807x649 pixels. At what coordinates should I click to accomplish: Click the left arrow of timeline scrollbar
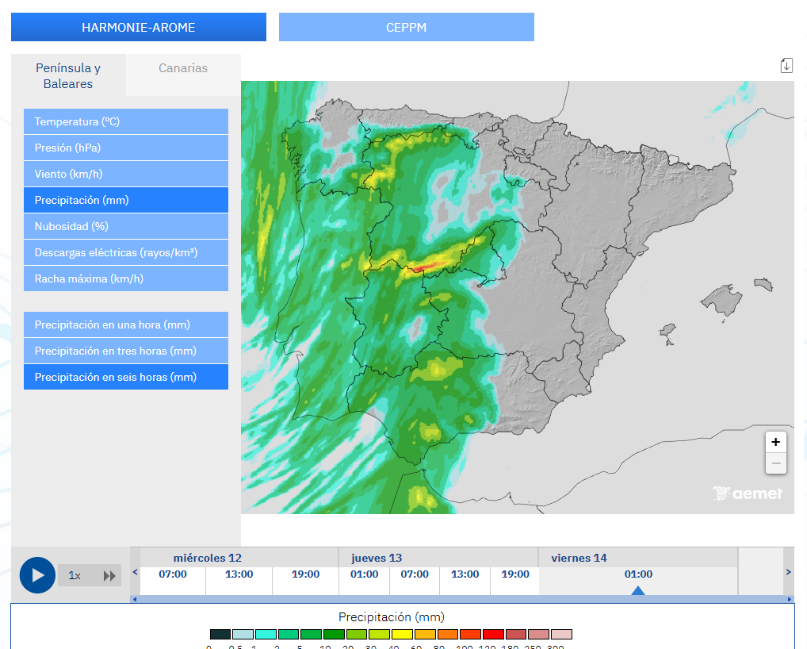(x=134, y=599)
